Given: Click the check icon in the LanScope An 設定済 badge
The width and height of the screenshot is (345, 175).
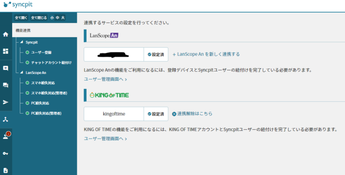Looking at the screenshot, I should pos(150,54).
